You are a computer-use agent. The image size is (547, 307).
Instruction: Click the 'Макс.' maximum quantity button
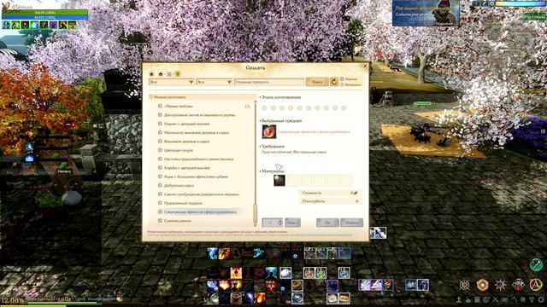(x=292, y=223)
